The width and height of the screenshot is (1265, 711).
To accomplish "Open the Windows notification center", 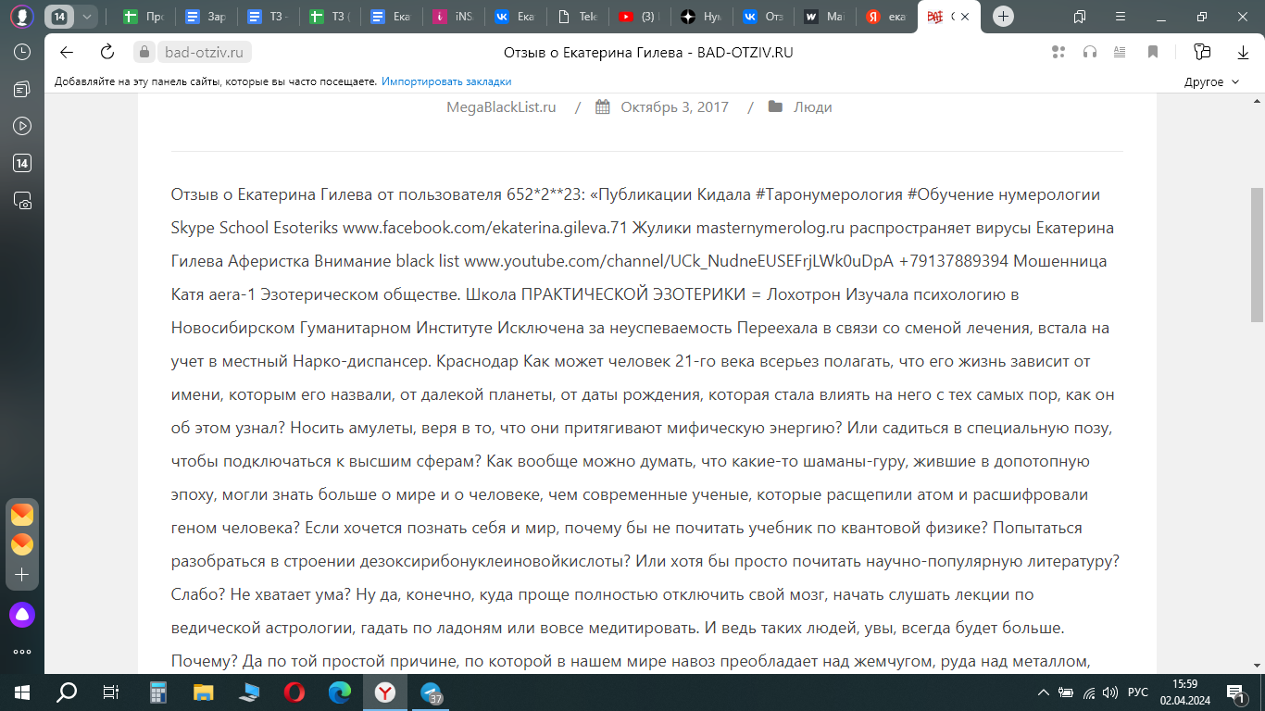I will click(x=1235, y=692).
